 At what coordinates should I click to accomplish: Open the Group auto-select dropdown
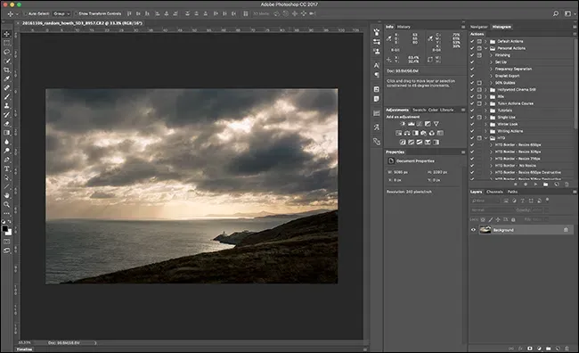[x=61, y=13]
